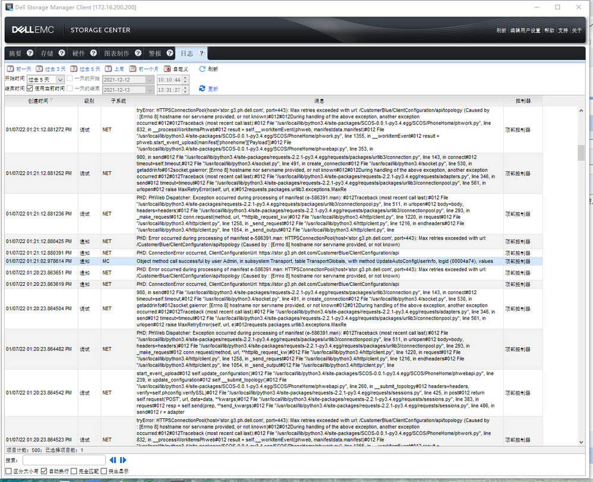This screenshot has height=482, width=593.
Task: Click scroll up arrow of log table
Action: (581, 111)
